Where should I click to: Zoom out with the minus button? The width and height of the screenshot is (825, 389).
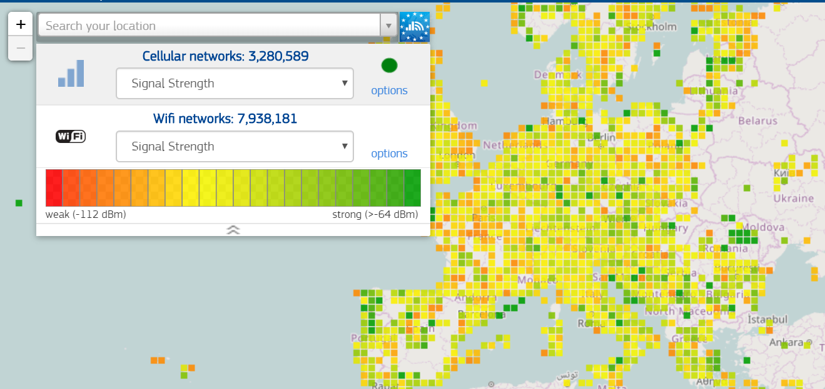(x=21, y=48)
